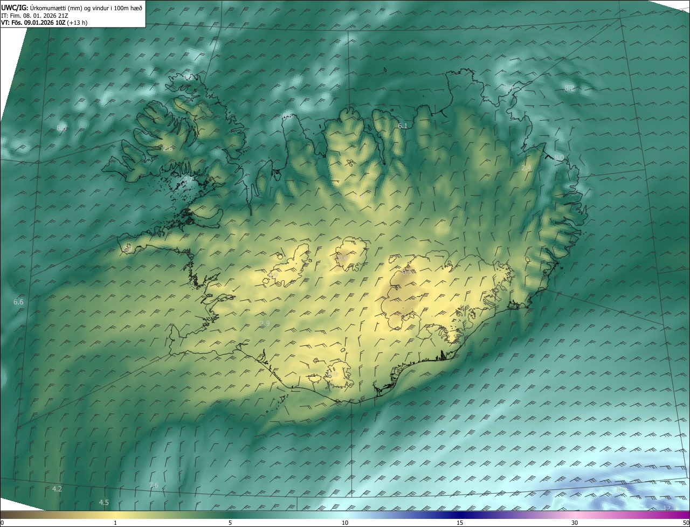Click the colour scale tick label '30'
Viewport: 690px width, 527px height.
[x=575, y=523]
